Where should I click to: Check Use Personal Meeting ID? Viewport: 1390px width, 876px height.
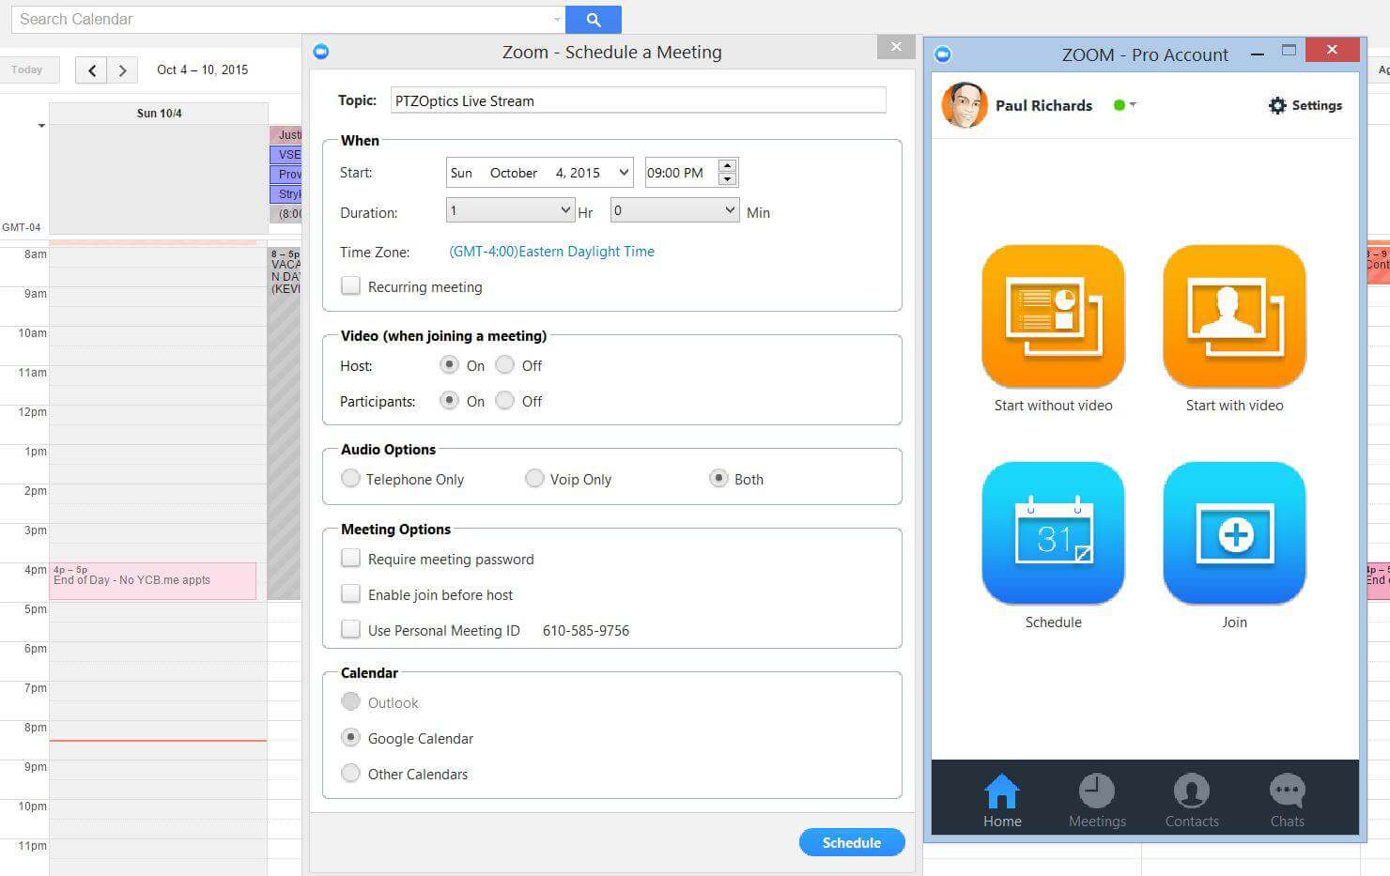pyautogui.click(x=350, y=629)
